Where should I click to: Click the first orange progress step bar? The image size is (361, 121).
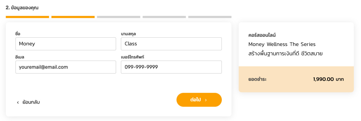coord(27,17)
